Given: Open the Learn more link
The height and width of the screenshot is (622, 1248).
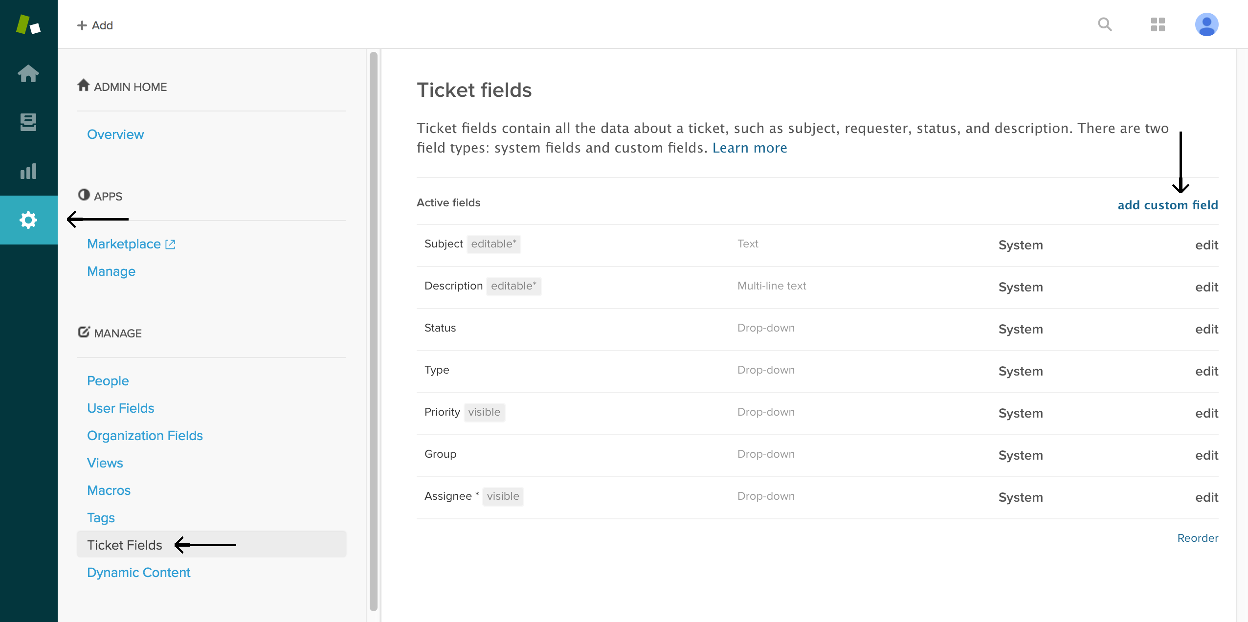Looking at the screenshot, I should (749, 148).
